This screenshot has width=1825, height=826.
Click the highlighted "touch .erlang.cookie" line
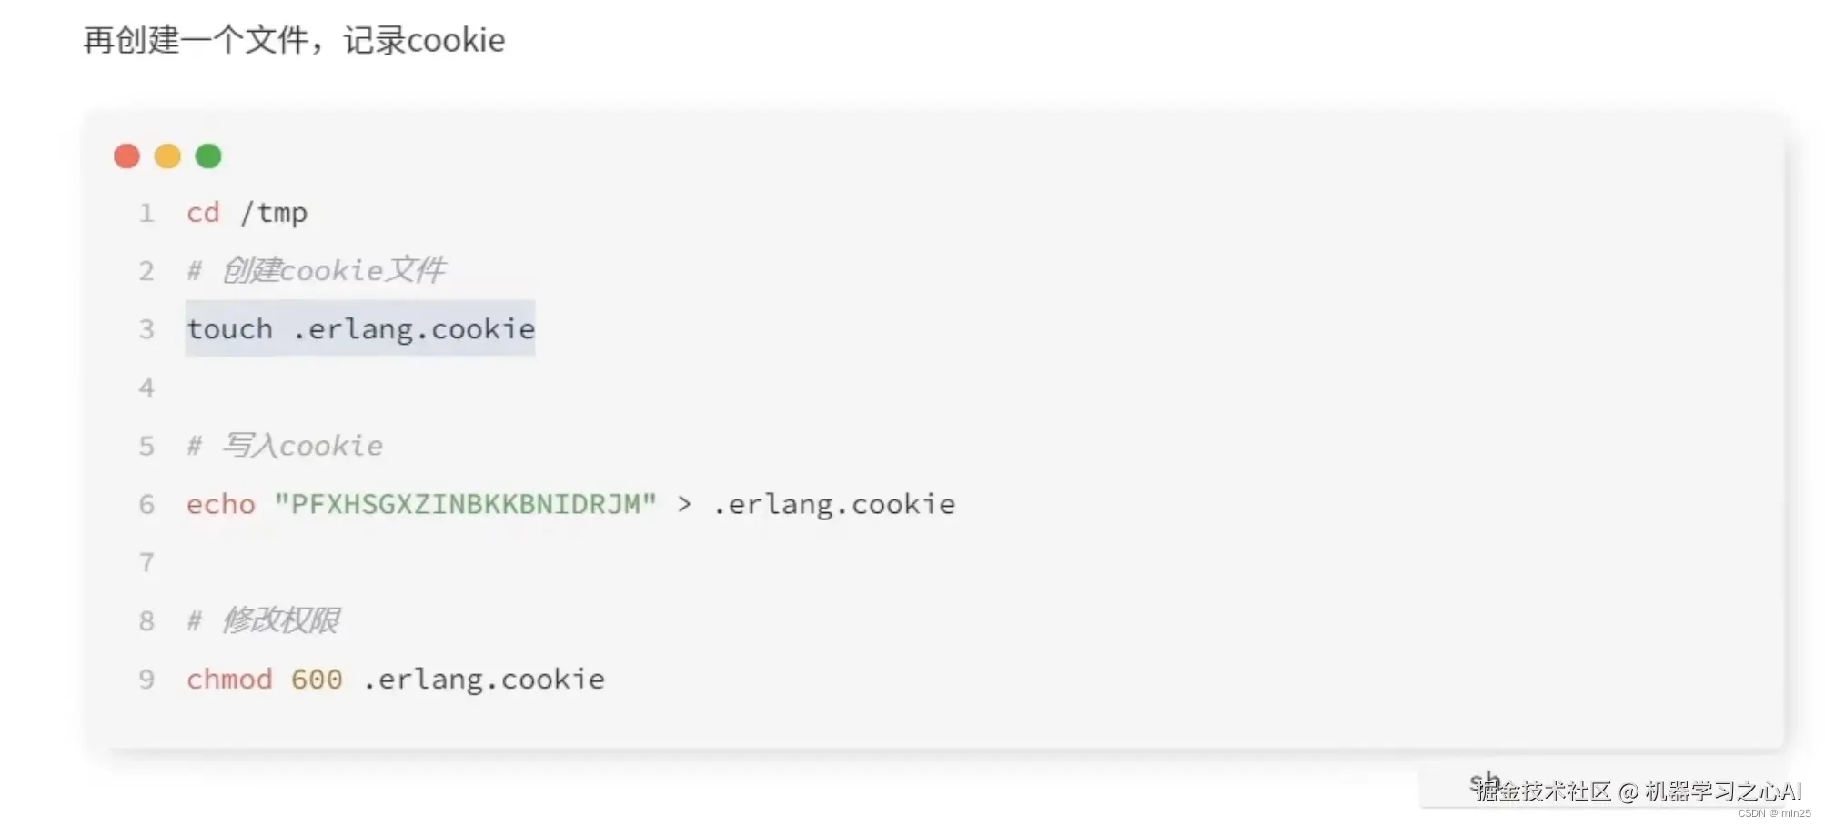[x=360, y=328]
